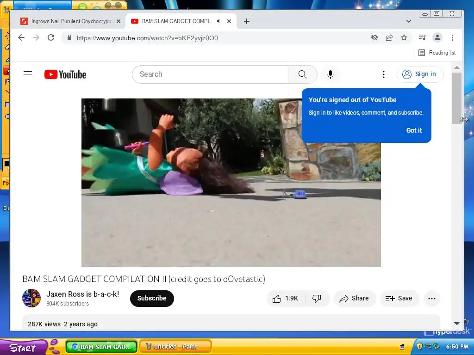The height and width of the screenshot is (355, 474).
Task: Reload the YouTube page
Action: coord(51,38)
